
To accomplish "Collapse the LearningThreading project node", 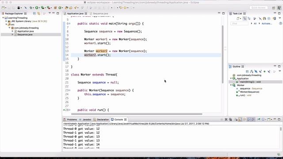I will (x=3, y=18).
